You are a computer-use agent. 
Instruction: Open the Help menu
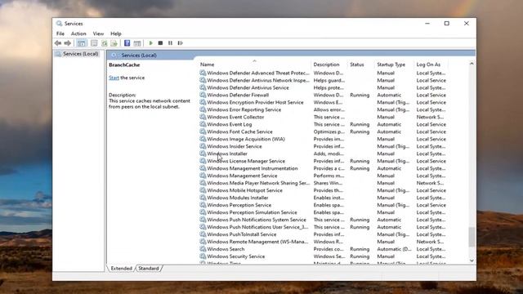[116, 33]
